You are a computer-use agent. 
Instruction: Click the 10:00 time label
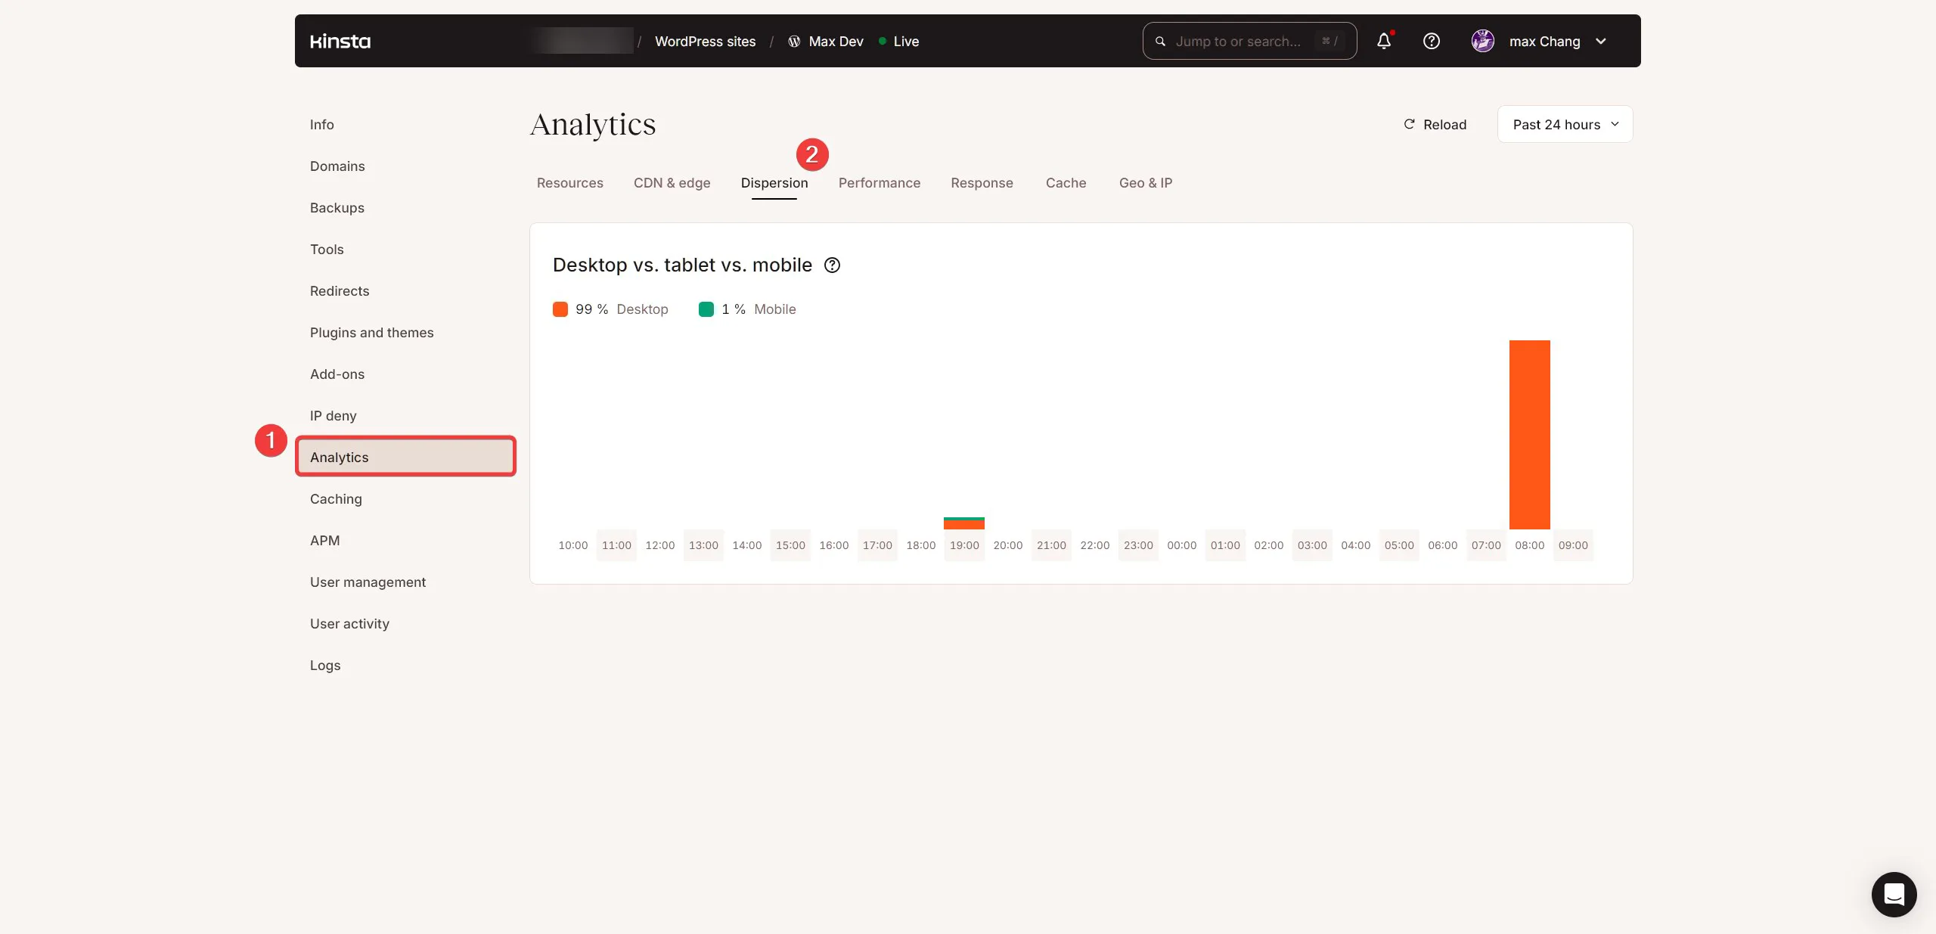click(572, 545)
